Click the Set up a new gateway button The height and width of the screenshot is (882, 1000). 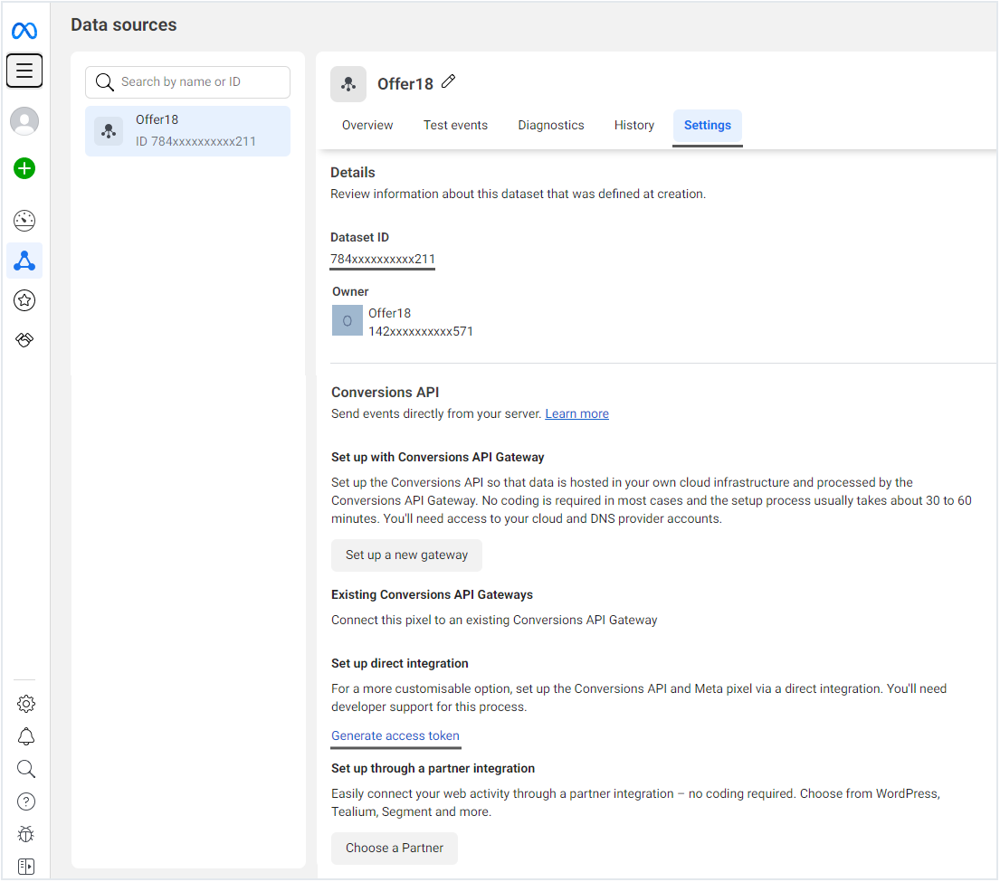[x=406, y=555]
